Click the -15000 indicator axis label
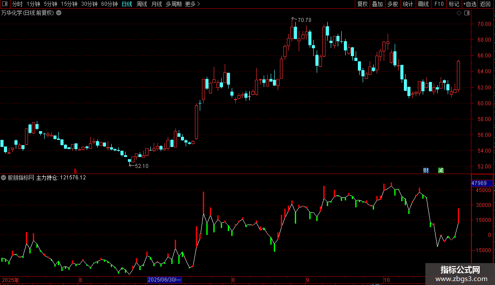The height and width of the screenshot is (285, 495). pyautogui.click(x=482, y=250)
